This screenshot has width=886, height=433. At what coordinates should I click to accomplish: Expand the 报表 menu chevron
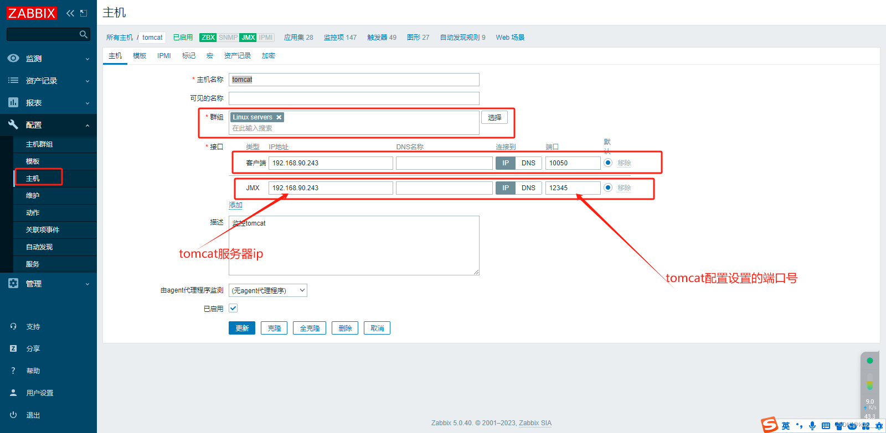click(87, 103)
